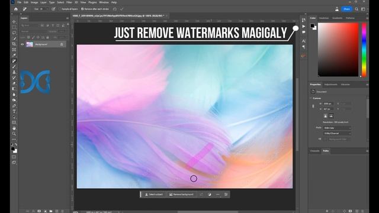Viewport: 379px width, 213px height.
Task: Open the Filter menu
Action: 69,2
